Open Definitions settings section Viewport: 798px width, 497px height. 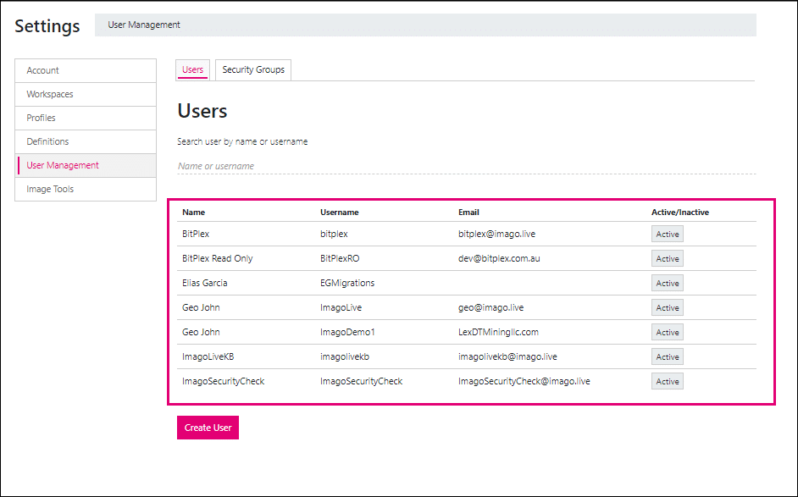86,141
